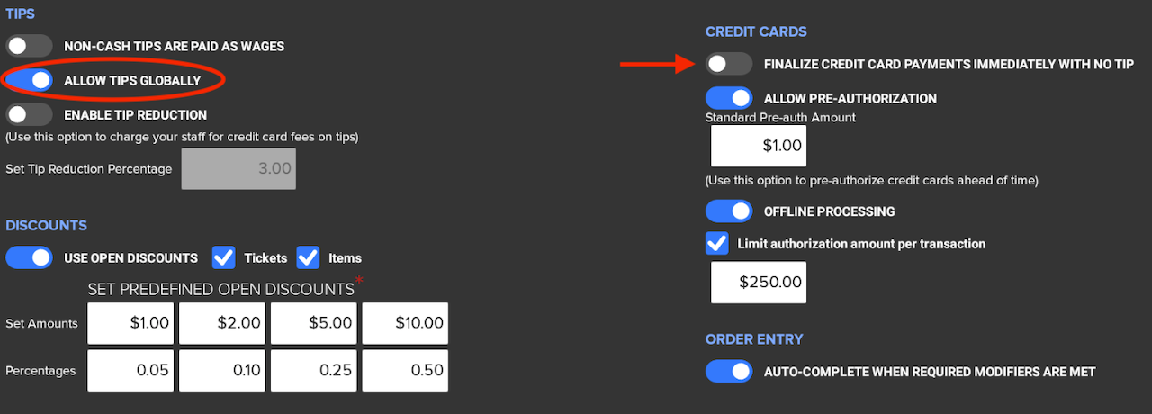Viewport: 1152px width, 414px height.
Task: Turn off Use Open Discounts toggle
Action: 29,258
